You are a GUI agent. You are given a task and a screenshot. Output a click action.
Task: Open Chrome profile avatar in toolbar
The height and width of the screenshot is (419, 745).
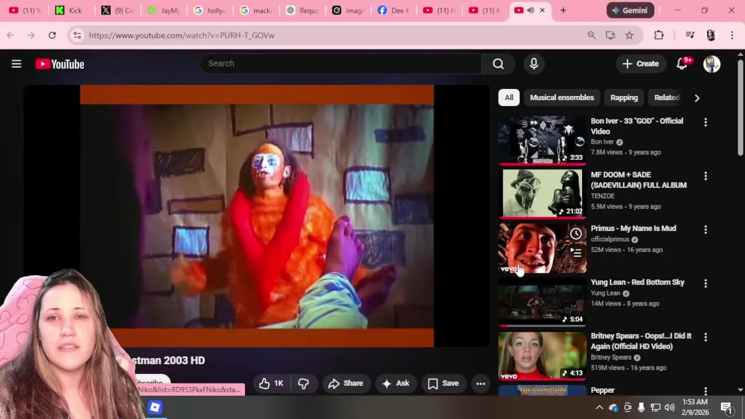(711, 35)
